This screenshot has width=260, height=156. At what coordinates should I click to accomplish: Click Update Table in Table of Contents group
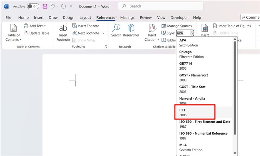coord(37,33)
